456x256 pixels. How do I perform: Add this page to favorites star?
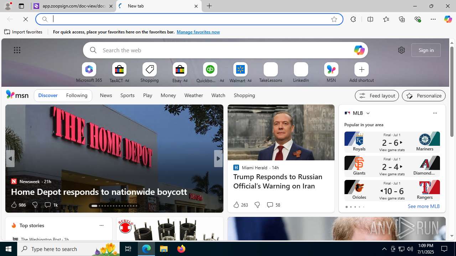334,19
